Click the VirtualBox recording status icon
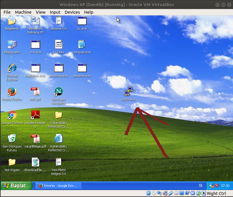 [187, 193]
